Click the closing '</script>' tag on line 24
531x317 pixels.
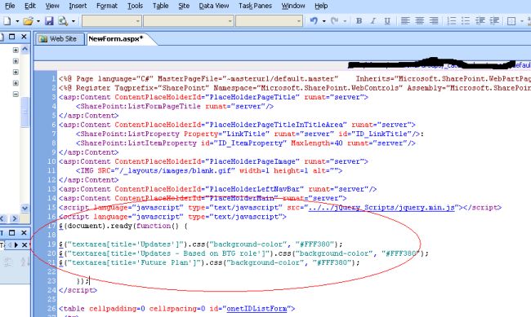(x=78, y=290)
